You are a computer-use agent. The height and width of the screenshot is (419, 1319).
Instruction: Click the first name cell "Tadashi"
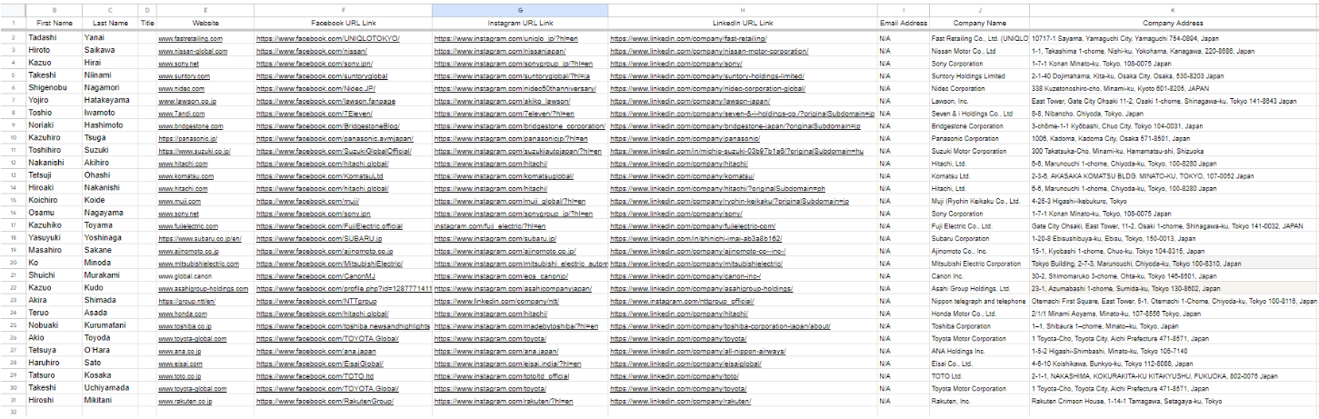pyautogui.click(x=54, y=39)
